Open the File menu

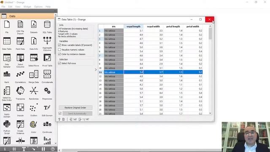pos(3,7)
